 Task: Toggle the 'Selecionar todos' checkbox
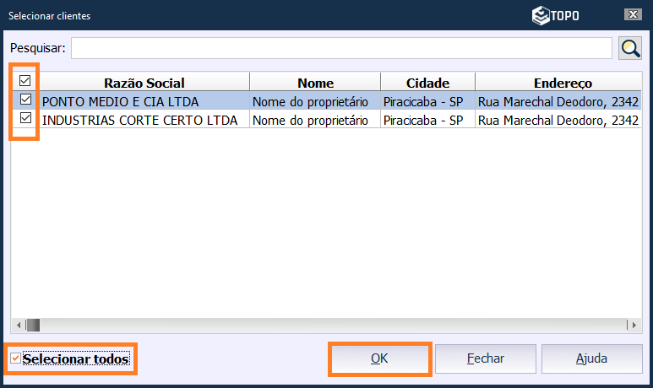(x=16, y=359)
